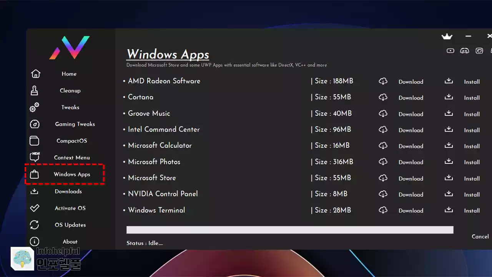Click the About info circle icon
492x277 pixels.
[35, 242]
